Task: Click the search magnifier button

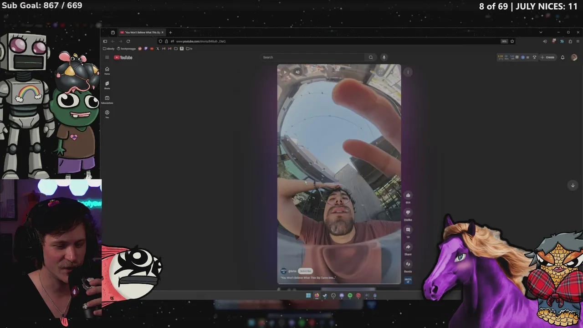Action: pyautogui.click(x=371, y=57)
